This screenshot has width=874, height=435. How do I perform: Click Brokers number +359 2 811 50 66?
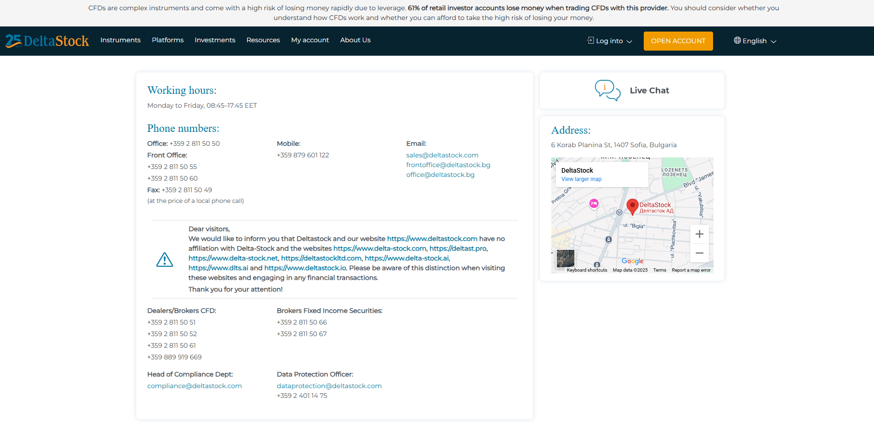(302, 322)
